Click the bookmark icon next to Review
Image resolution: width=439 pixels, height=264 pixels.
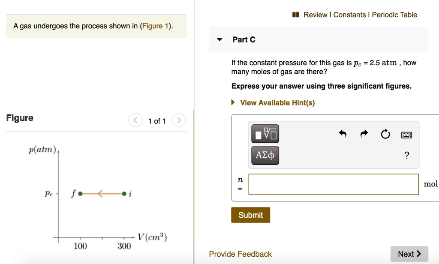296,14
